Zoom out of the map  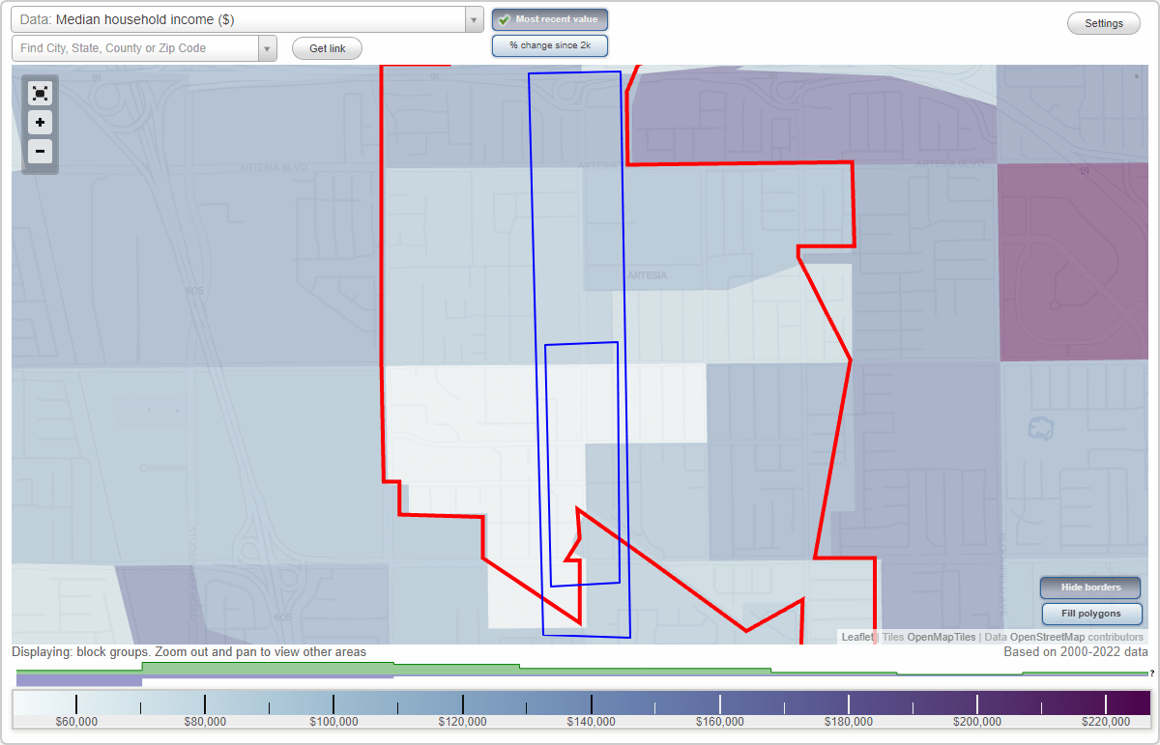tap(40, 152)
